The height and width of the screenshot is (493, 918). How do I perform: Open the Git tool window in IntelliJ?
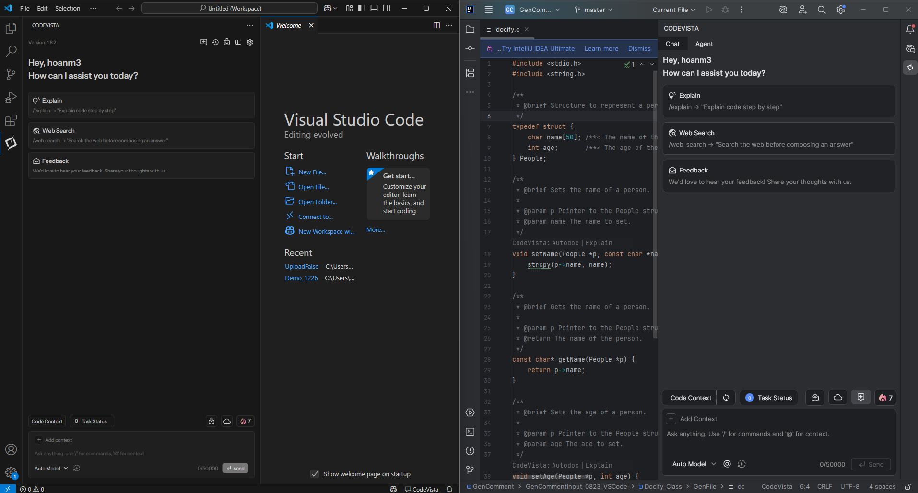470,470
